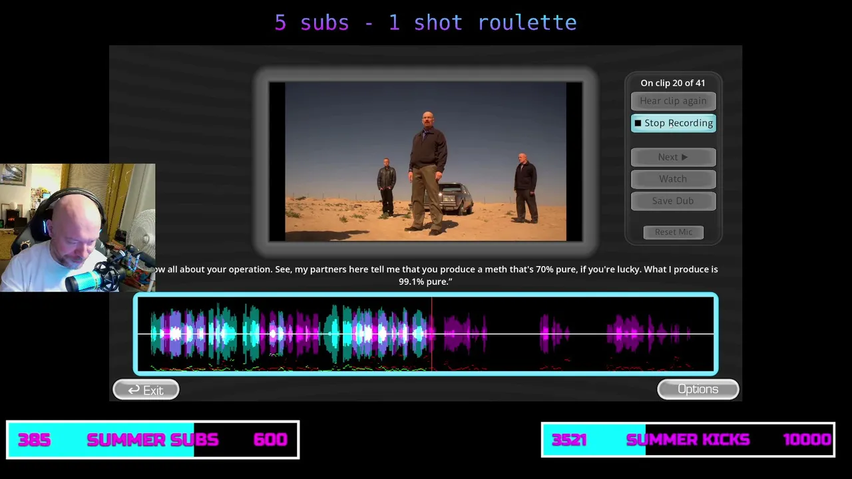Click the Reset Mic button
The width and height of the screenshot is (852, 479).
pos(673,232)
